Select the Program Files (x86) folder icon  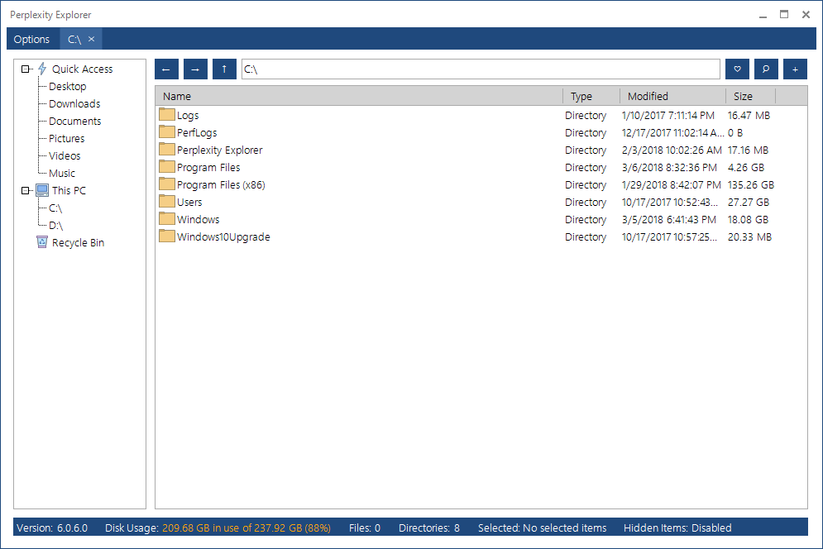[x=167, y=184]
